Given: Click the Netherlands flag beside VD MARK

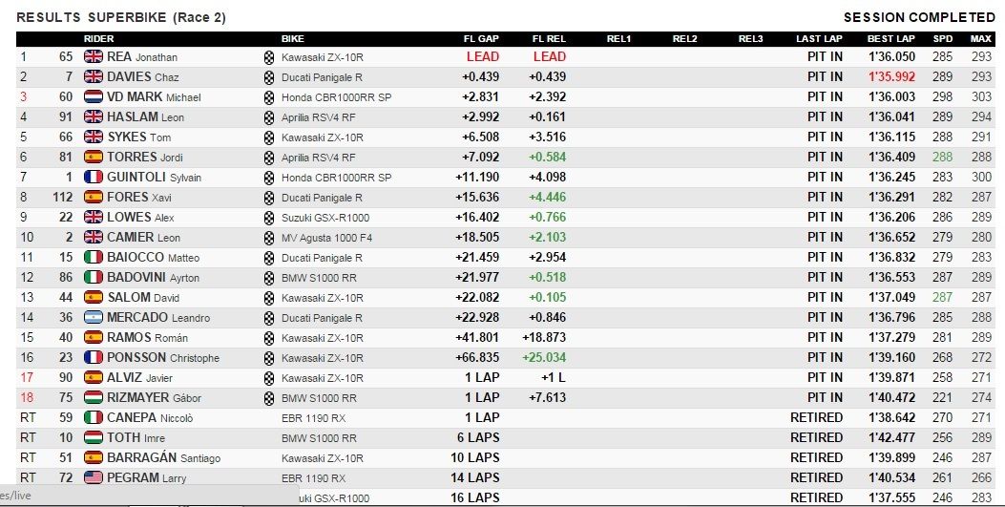Looking at the screenshot, I should click(x=93, y=96).
